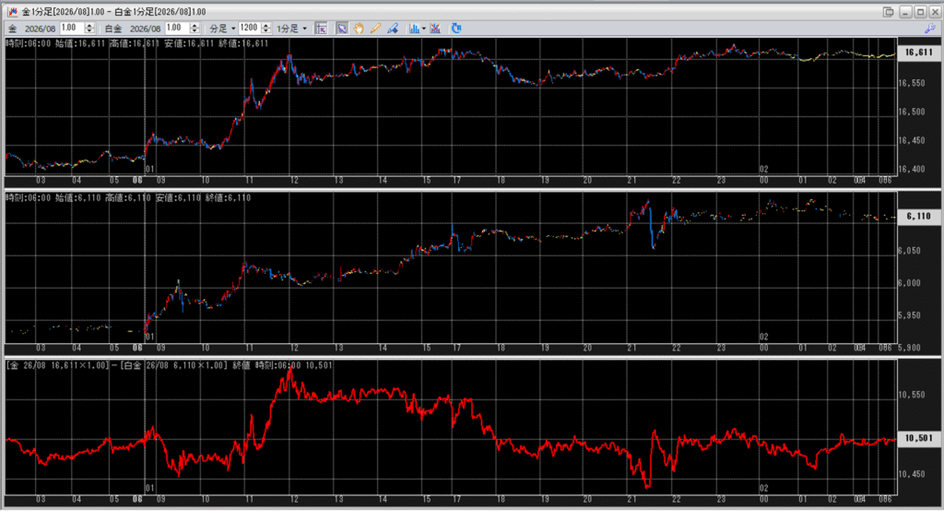Viewport: 944px width, 511px height.
Task: Click the blue line edit tool icon
Action: pyautogui.click(x=392, y=29)
